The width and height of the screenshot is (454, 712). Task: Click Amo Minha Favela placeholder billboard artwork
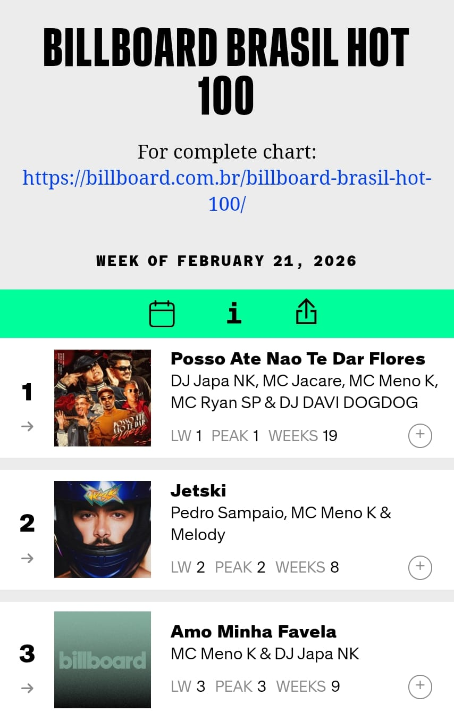pyautogui.click(x=103, y=660)
